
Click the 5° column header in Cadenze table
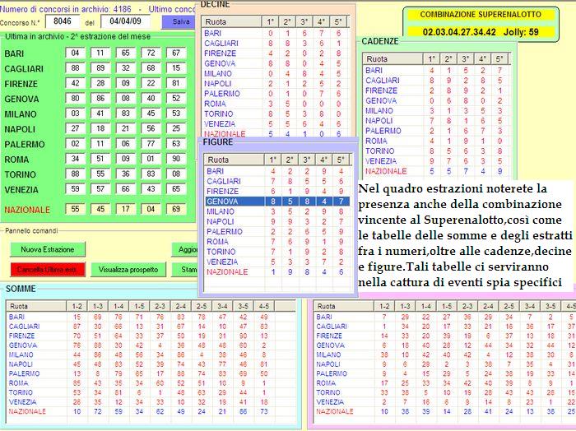click(x=499, y=58)
